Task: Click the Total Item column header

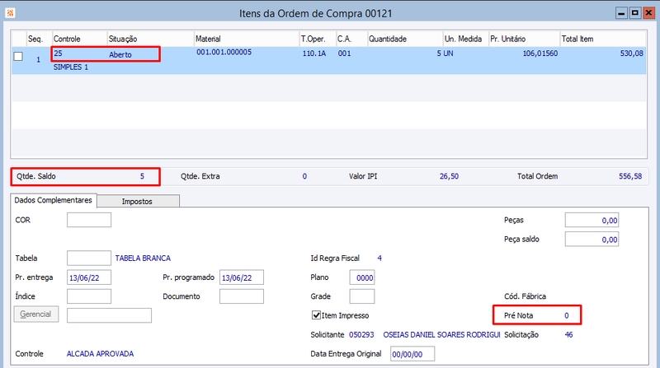Action: [603, 39]
